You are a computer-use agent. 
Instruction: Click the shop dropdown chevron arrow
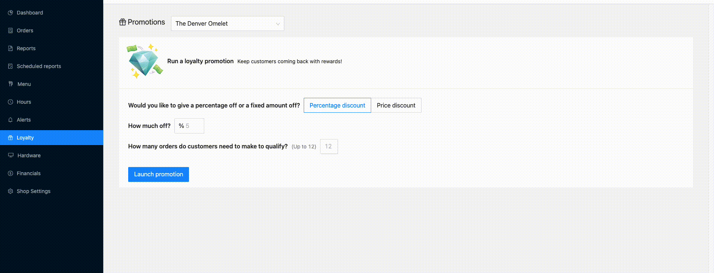[278, 24]
